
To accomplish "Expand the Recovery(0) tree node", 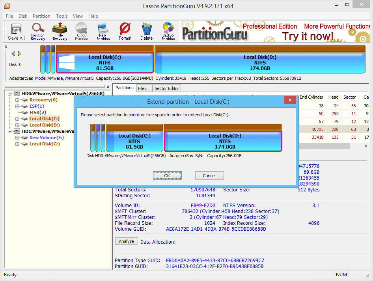I will pos(17,100).
